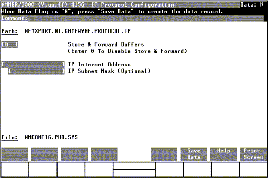Click the IP Internet Address label
The image size is (268, 178).
coord(99,64)
